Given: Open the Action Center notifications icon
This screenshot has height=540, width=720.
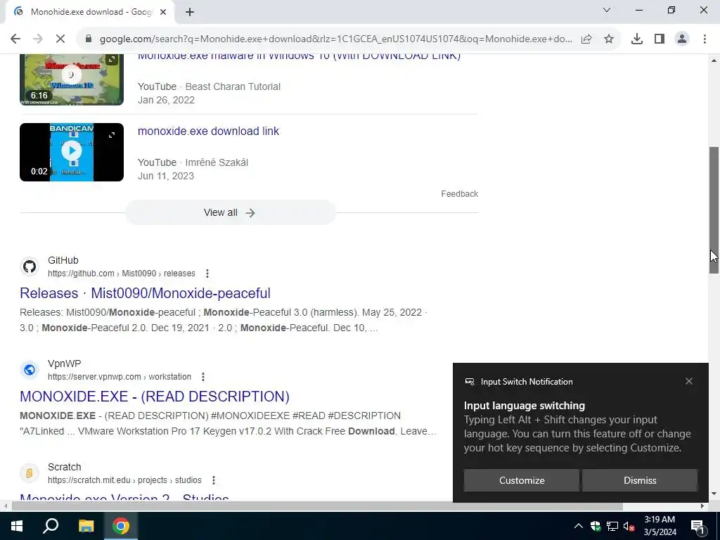Looking at the screenshot, I should click(698, 526).
